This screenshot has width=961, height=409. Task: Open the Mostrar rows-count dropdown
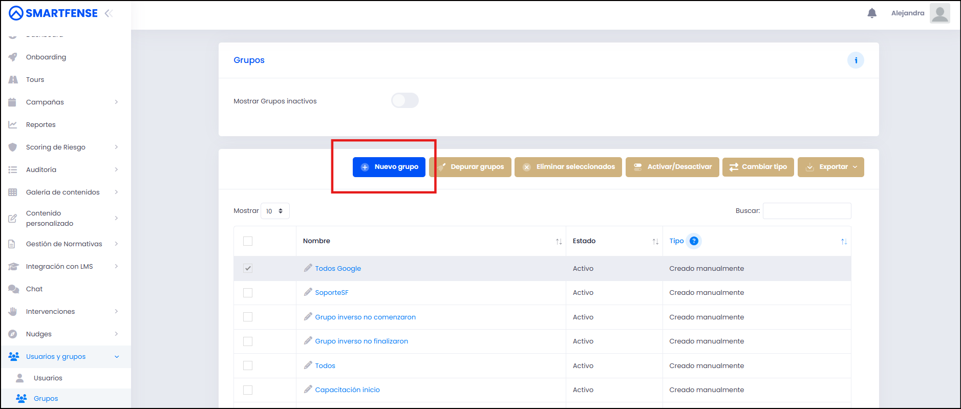[x=275, y=211]
